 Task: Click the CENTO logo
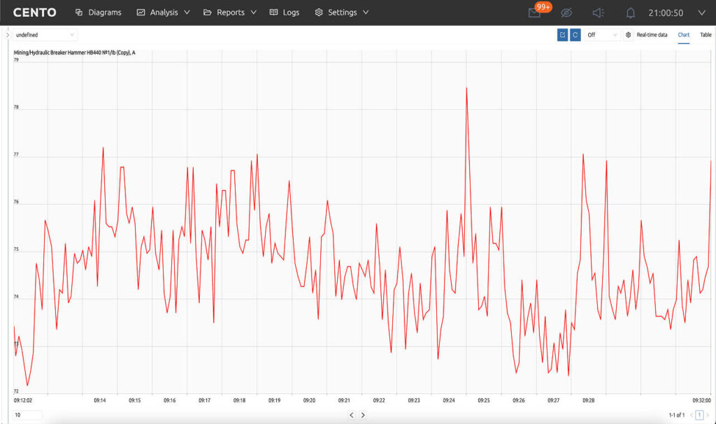pos(34,13)
